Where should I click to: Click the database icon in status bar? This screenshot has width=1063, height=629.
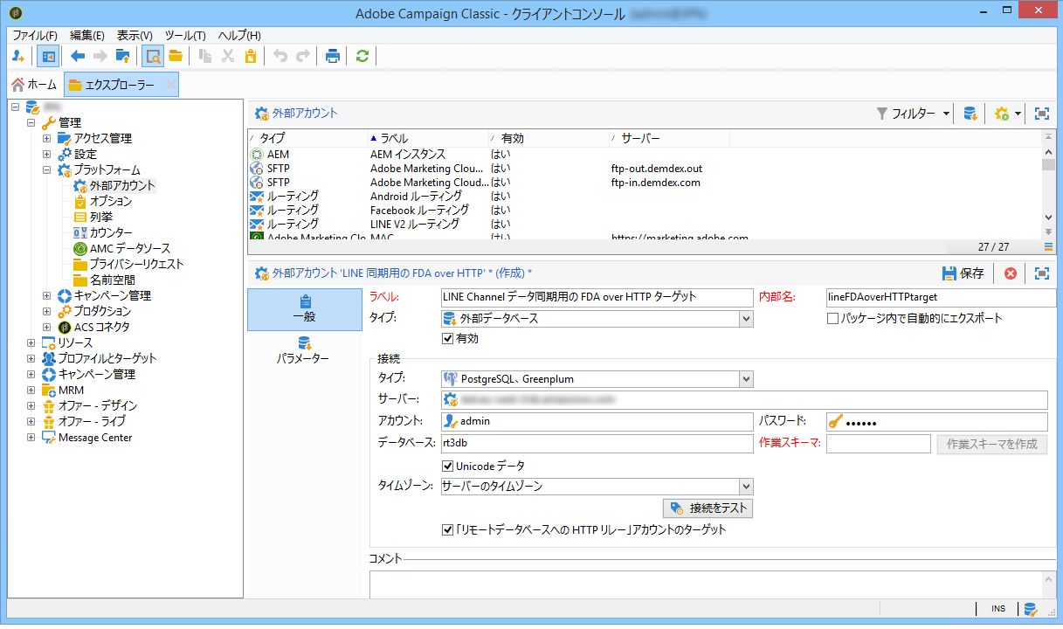(x=1030, y=609)
